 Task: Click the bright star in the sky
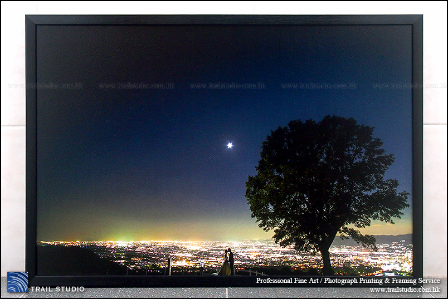(x=229, y=145)
